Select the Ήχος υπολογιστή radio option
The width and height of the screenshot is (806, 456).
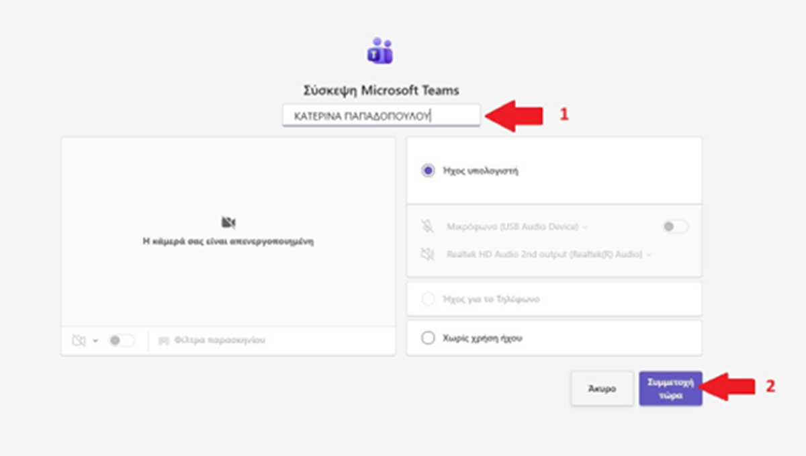pos(428,171)
